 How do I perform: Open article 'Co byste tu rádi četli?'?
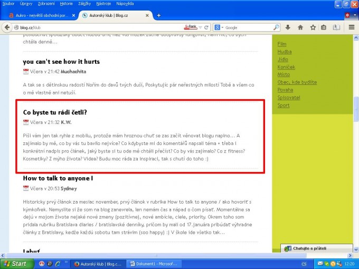(55, 112)
